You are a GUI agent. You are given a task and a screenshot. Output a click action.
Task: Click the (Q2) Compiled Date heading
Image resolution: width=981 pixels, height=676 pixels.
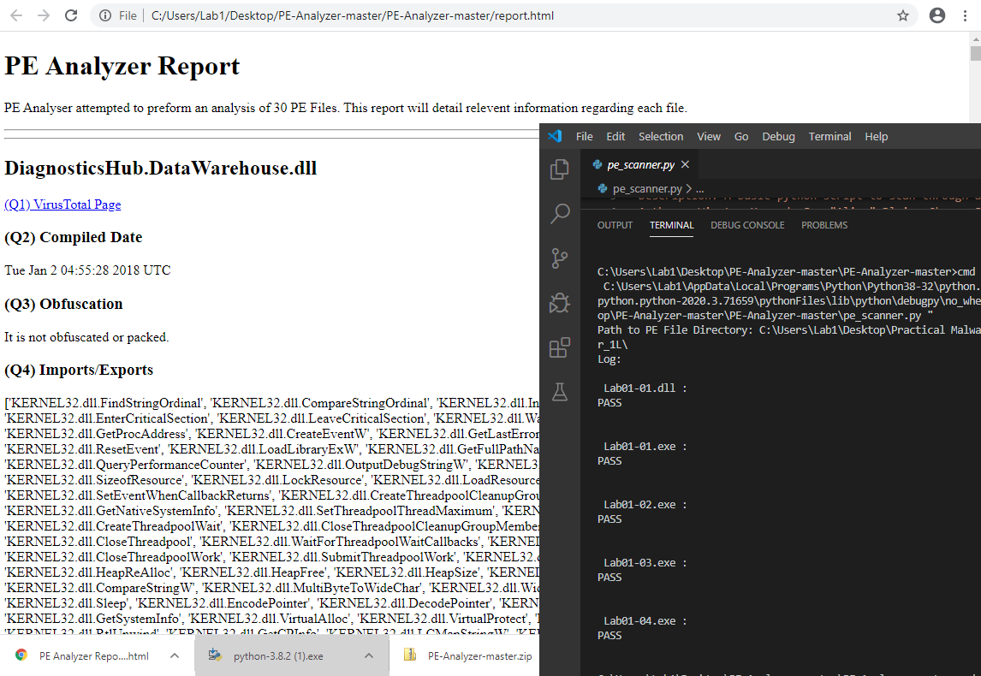(x=74, y=238)
